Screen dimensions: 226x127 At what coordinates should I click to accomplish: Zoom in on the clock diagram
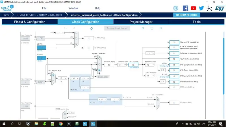pyautogui.click(x=143, y=29)
